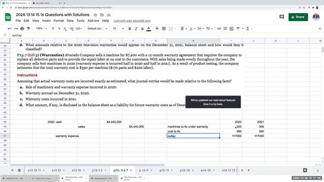Click the Print icon
Screen dimensions: 324x182
coord(22,28)
